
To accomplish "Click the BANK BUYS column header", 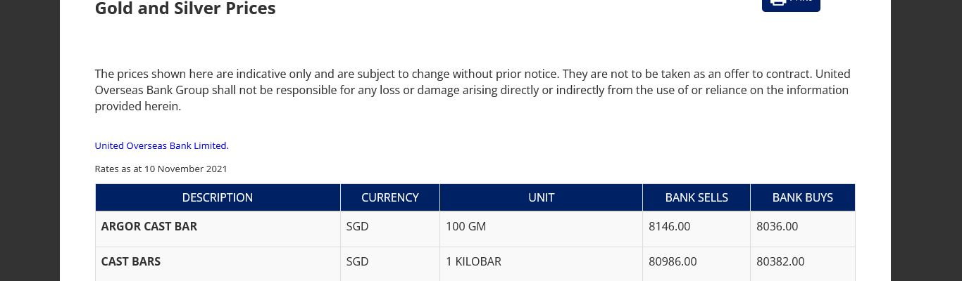I will [802, 198].
